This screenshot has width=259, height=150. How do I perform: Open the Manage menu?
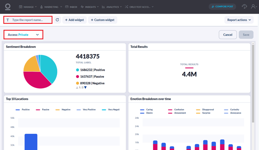28,7
